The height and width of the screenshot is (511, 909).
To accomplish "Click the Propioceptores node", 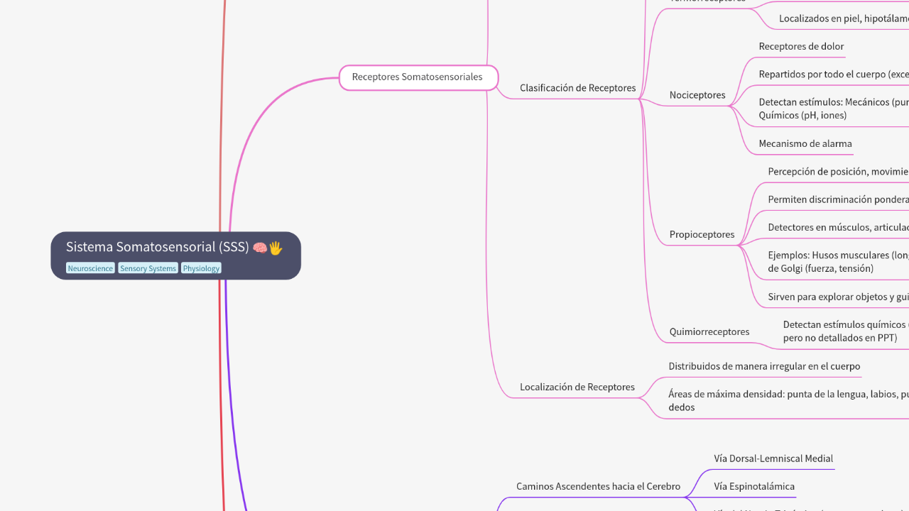I will pyautogui.click(x=702, y=235).
